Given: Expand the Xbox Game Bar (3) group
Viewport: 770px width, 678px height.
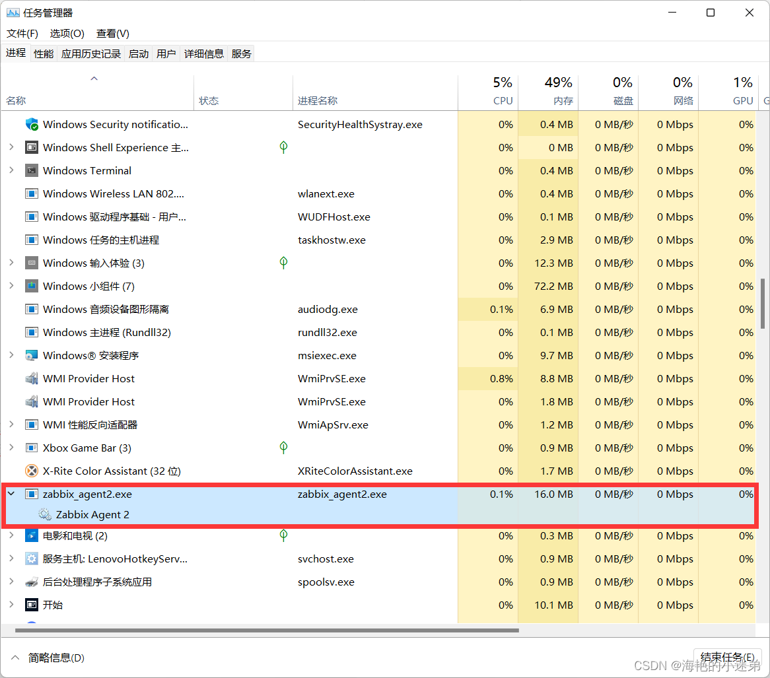Looking at the screenshot, I should [x=11, y=447].
